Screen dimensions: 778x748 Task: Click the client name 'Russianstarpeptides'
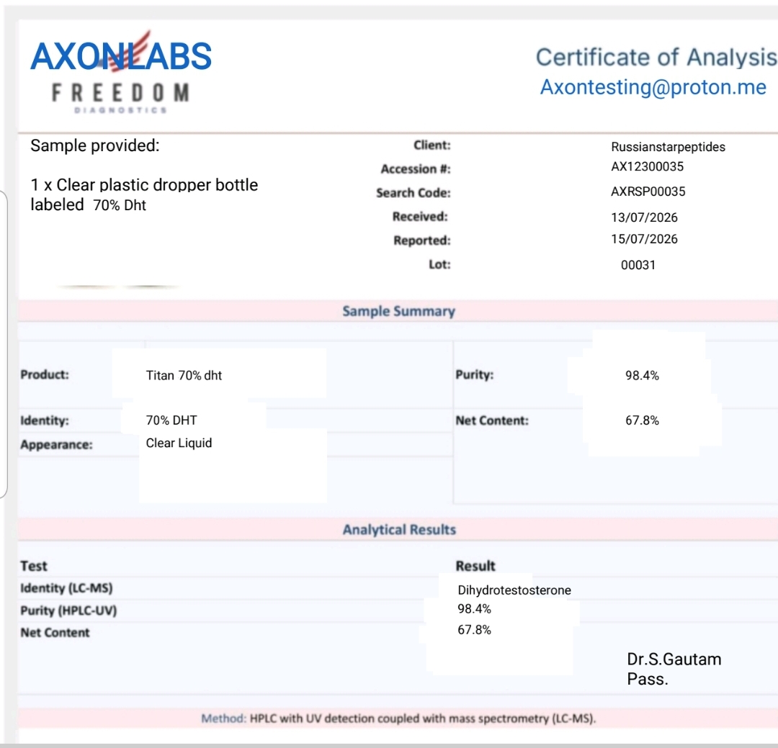point(668,147)
